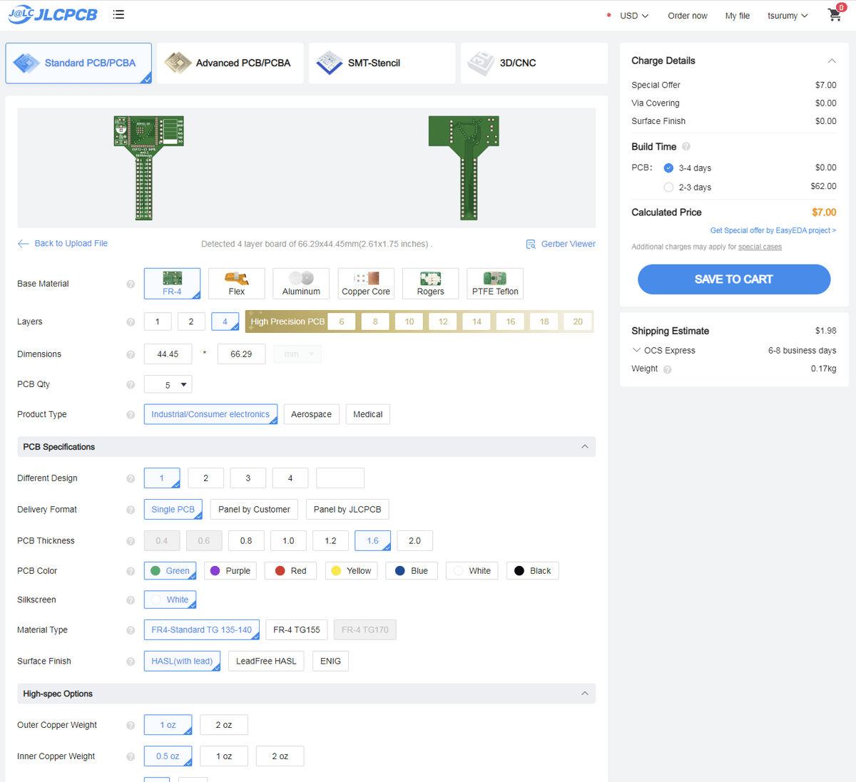Open the PCB Qty dropdown
The width and height of the screenshot is (856, 782).
coord(168,384)
